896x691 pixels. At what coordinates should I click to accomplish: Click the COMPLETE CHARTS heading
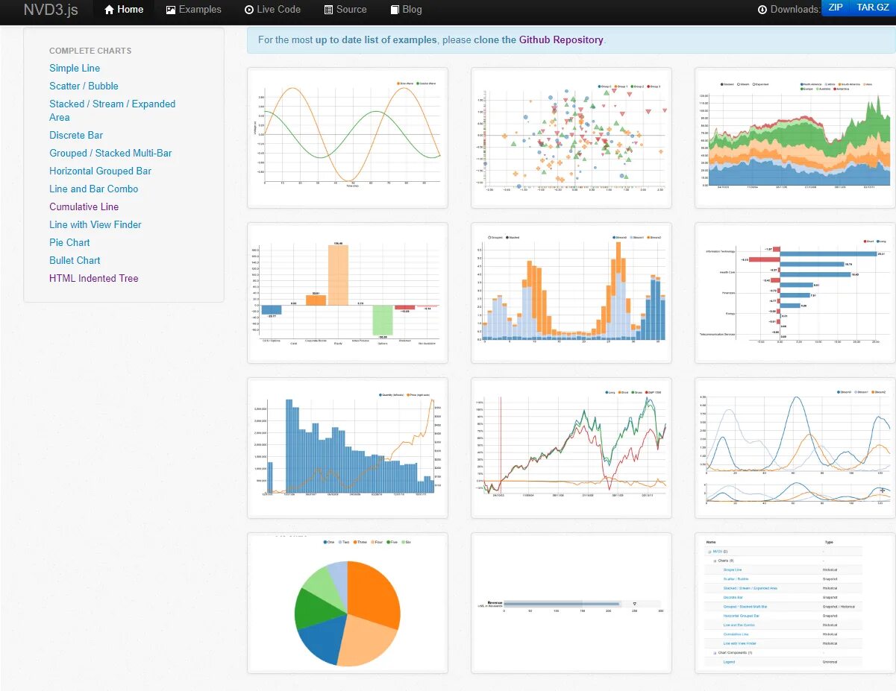pyautogui.click(x=90, y=51)
